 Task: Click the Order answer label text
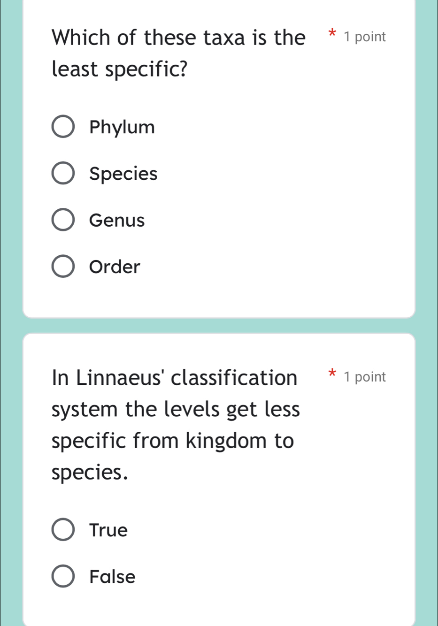point(115,267)
